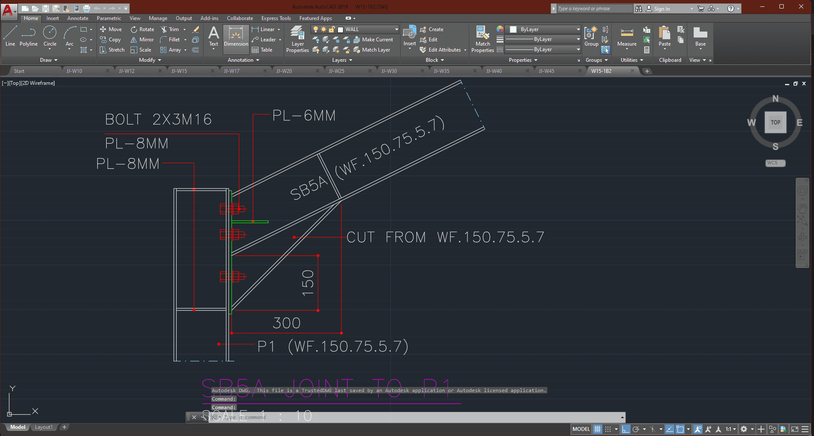Open the WALL layer dropdown
The width and height of the screenshot is (814, 436).
click(x=396, y=29)
